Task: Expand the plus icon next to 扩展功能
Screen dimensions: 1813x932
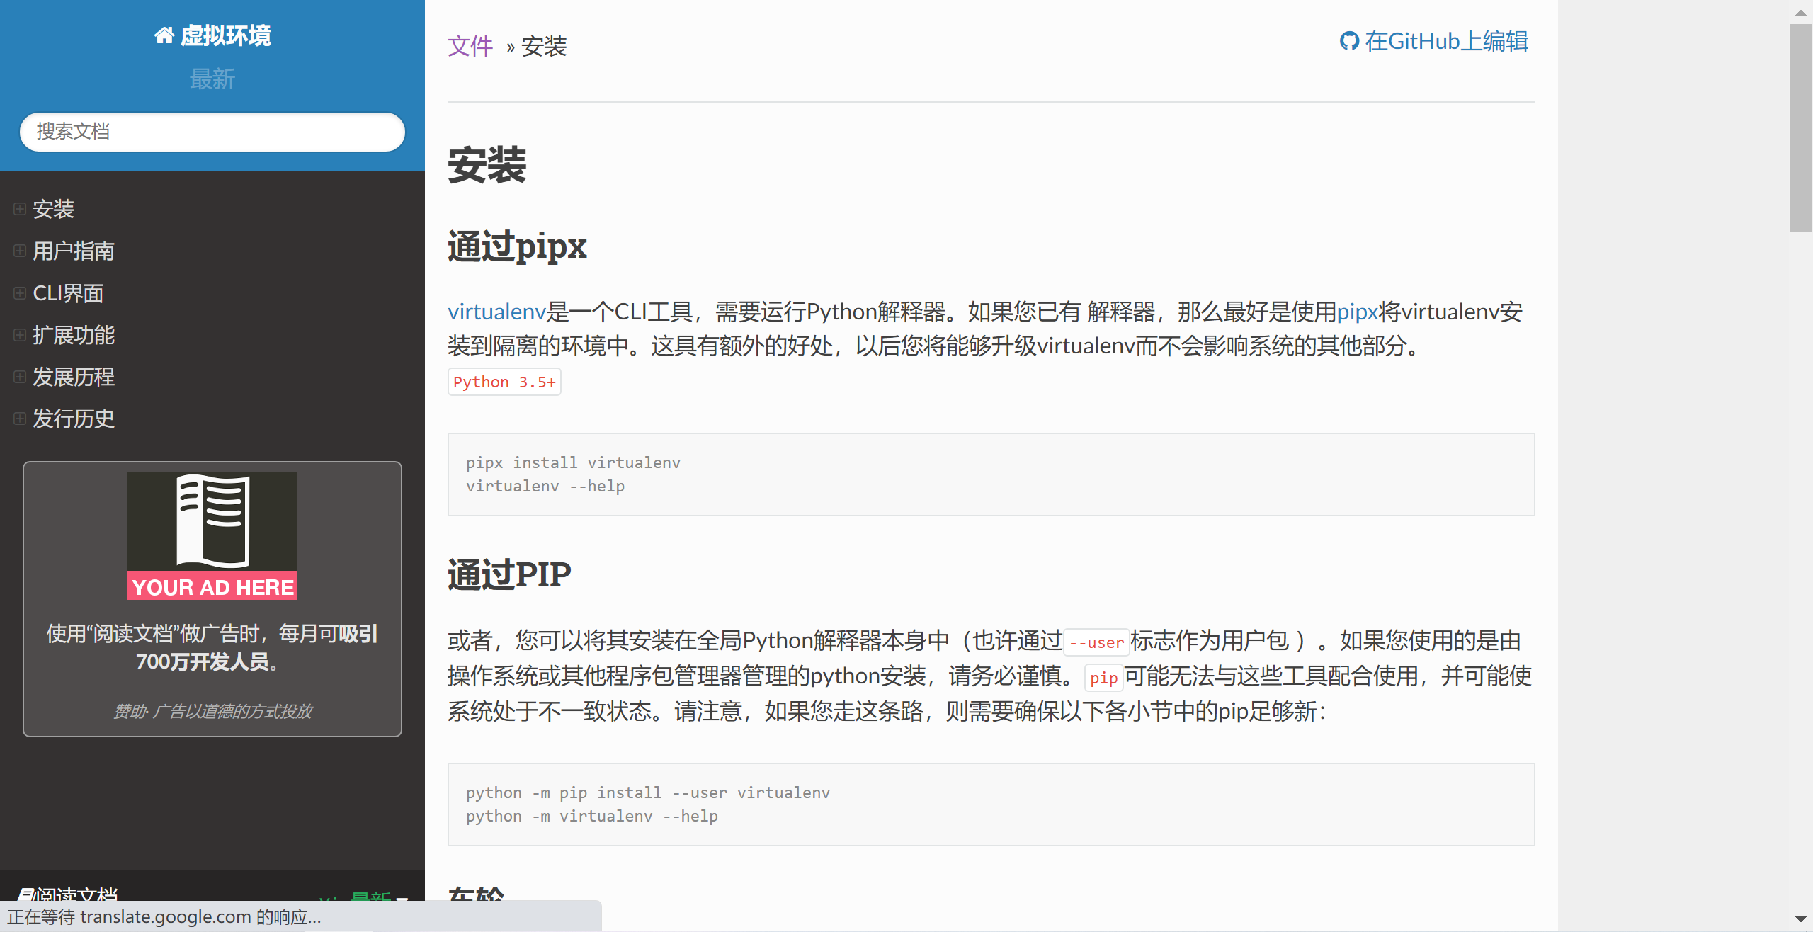Action: click(x=20, y=335)
